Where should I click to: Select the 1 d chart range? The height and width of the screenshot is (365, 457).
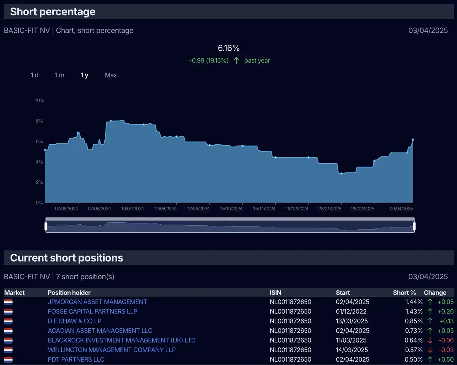[x=35, y=75]
